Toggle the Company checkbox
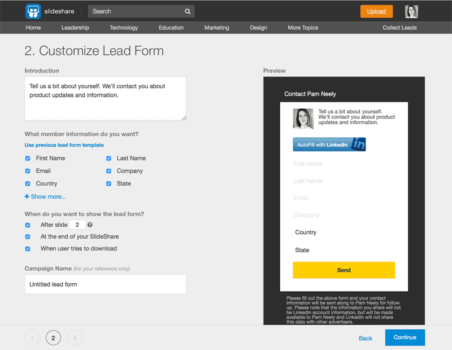The height and width of the screenshot is (350, 452). [x=108, y=171]
